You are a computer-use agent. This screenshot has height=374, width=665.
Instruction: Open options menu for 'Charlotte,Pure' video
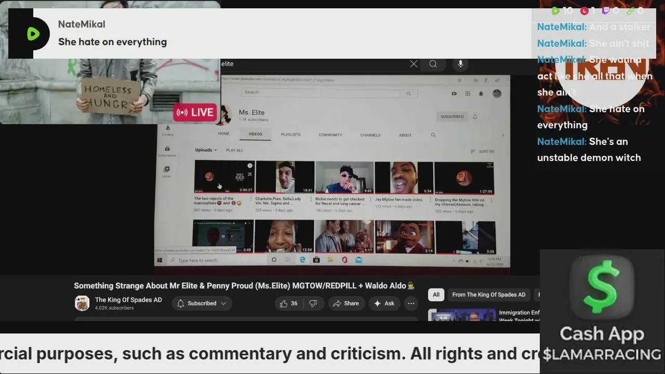312,199
